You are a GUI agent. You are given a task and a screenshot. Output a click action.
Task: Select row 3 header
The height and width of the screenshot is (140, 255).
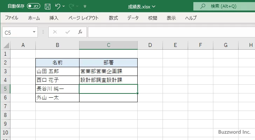[5, 71]
